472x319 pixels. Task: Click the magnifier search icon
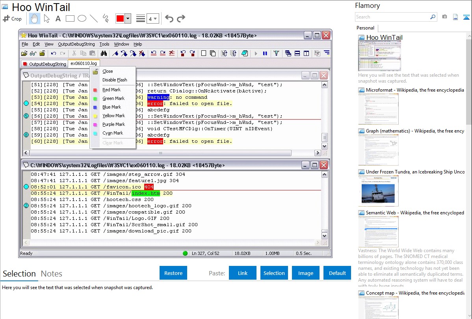[433, 17]
